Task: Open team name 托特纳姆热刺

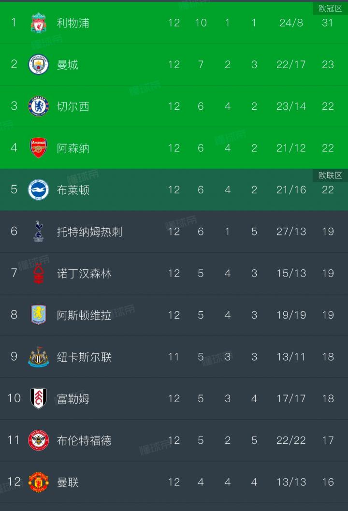Action: coord(89,232)
